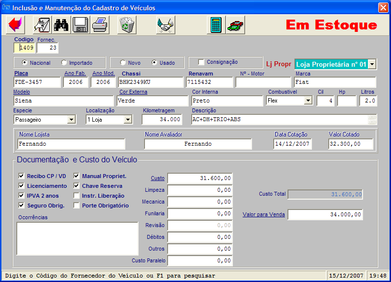Toggle Chave Reserva checkbox
This screenshot has height=282, width=391.
click(x=76, y=186)
